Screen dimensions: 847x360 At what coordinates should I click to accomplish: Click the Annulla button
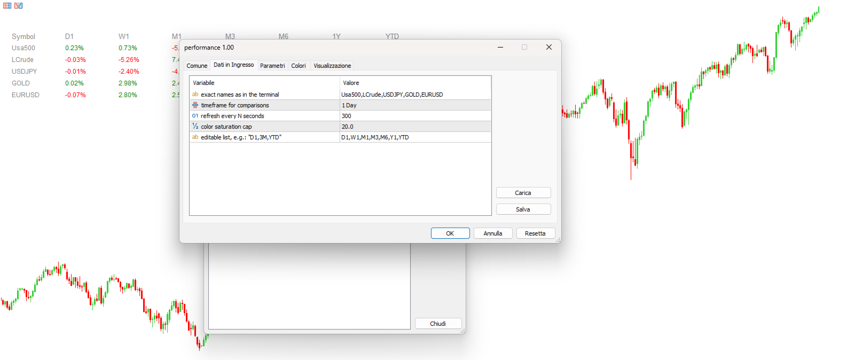[x=493, y=233]
